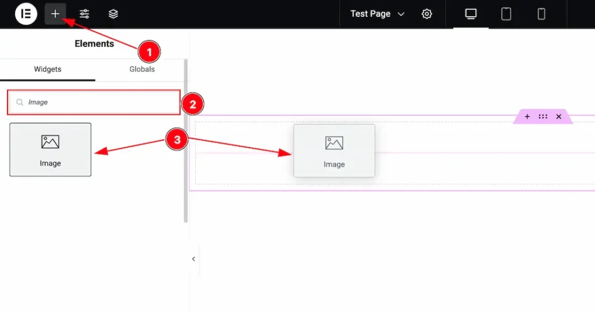The image size is (595, 311).
Task: Click the container's dotted drag handle
Action: [543, 117]
